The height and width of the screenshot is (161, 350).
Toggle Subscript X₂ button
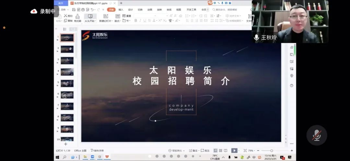click(165, 20)
